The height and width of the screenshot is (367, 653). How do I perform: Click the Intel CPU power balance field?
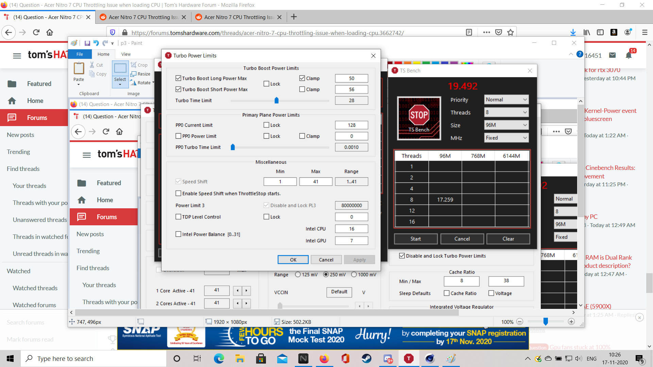(351, 229)
